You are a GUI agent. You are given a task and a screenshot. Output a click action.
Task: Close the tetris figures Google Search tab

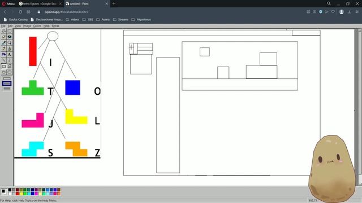60,4
